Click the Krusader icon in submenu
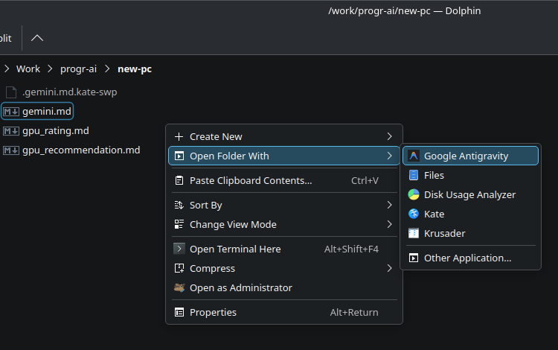The image size is (558, 350). (414, 234)
